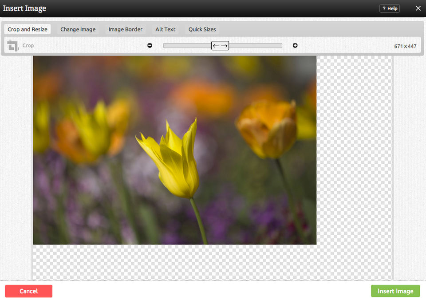Image resolution: width=426 pixels, height=300 pixels.
Task: Click the resize slider handle with arrows
Action: 220,46
